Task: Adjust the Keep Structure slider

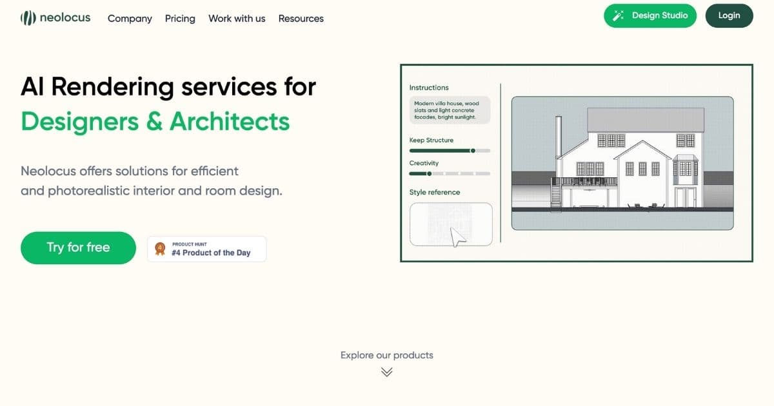Action: (x=450, y=151)
